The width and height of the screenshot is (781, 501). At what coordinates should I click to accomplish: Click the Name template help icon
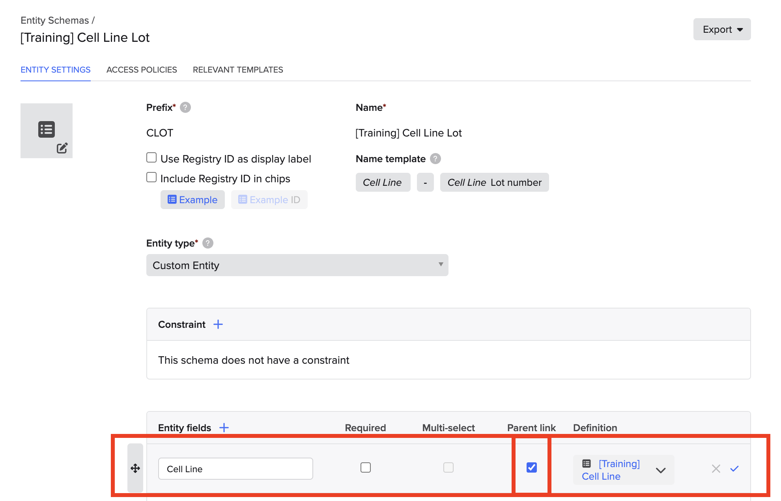coord(435,159)
